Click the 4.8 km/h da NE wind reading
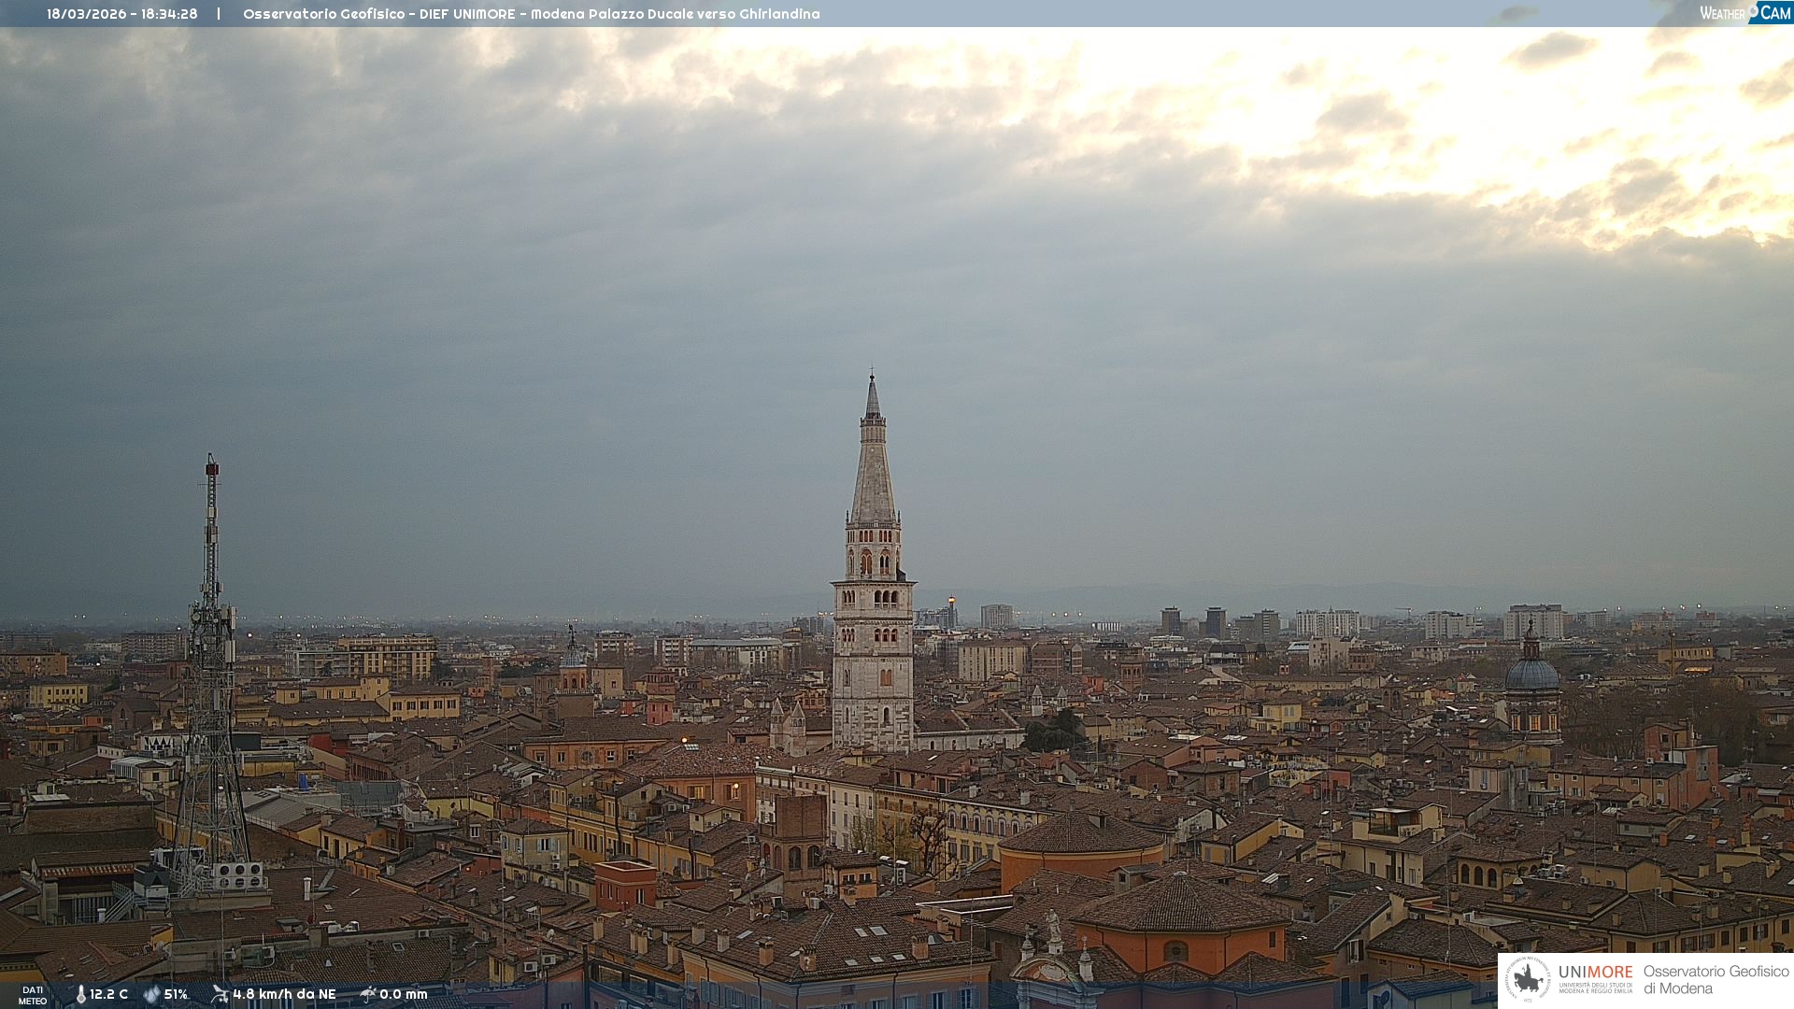This screenshot has height=1009, width=1794. point(284,994)
